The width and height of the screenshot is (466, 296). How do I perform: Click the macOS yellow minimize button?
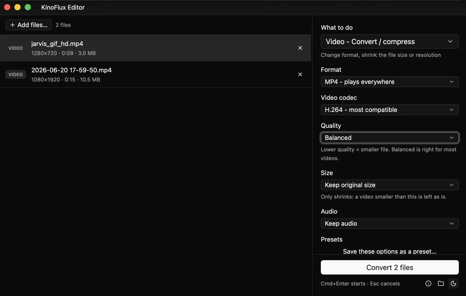17,7
